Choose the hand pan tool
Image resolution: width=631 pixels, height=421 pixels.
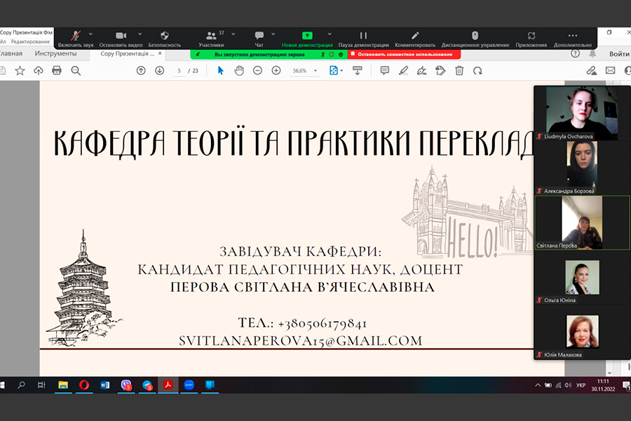(x=239, y=71)
